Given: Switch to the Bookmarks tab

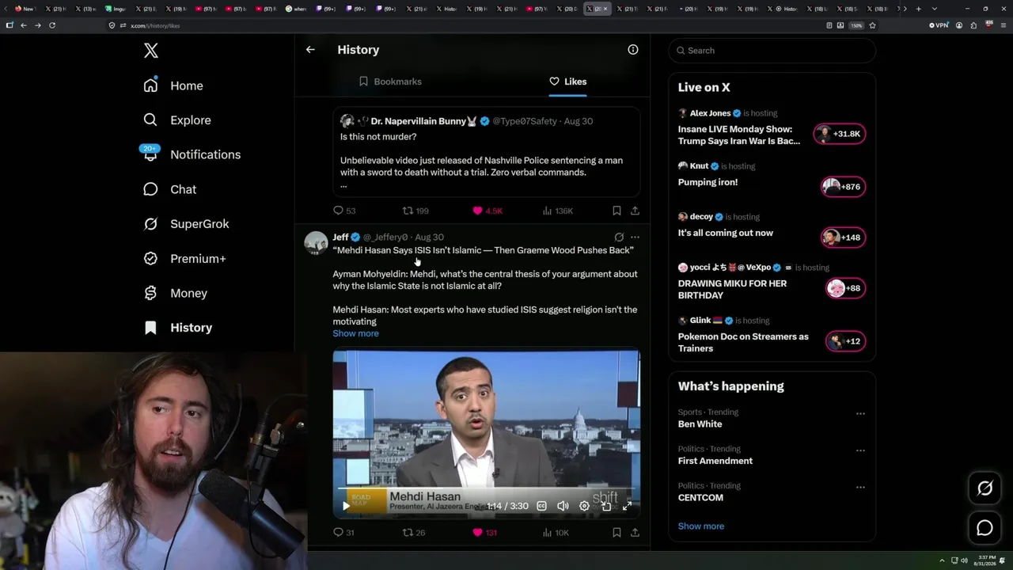Looking at the screenshot, I should point(390,82).
